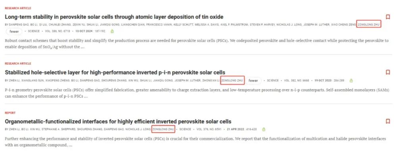Click open-access lock icon for 19 Oct 2023 article
Viewport: 397px width, 151px height.
click(351, 81)
